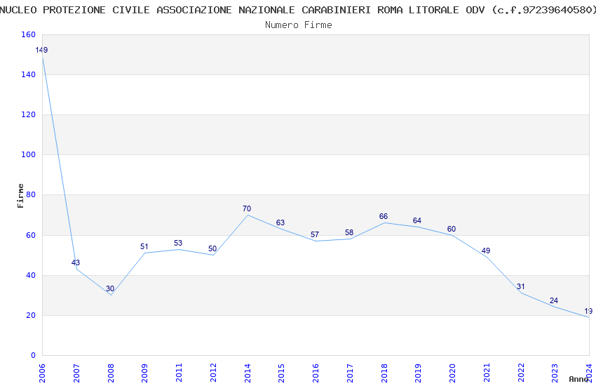Click the year 2019 on the x-axis
The image size is (596, 386).
click(x=419, y=373)
